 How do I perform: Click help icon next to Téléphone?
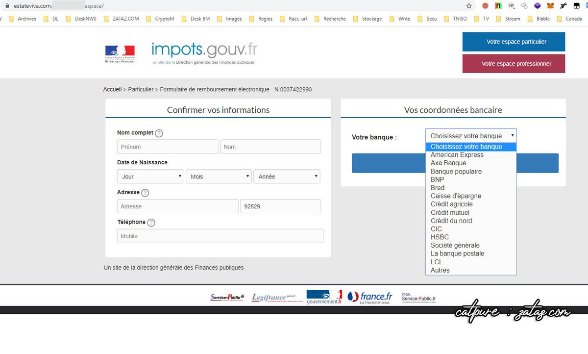point(151,223)
